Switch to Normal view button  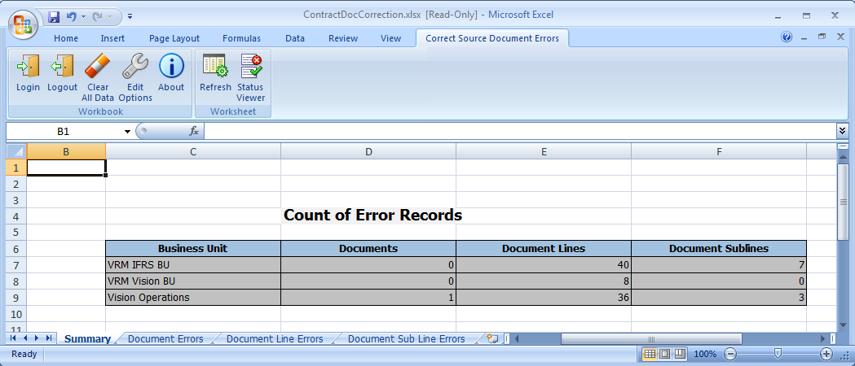pos(650,354)
